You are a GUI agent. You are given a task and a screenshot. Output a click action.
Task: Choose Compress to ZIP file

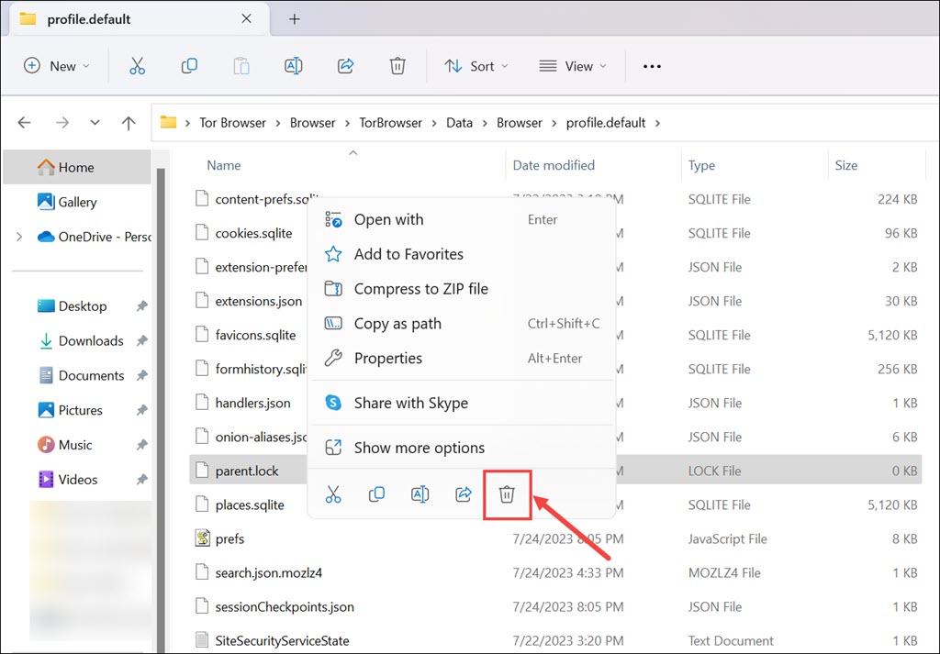[x=420, y=289]
